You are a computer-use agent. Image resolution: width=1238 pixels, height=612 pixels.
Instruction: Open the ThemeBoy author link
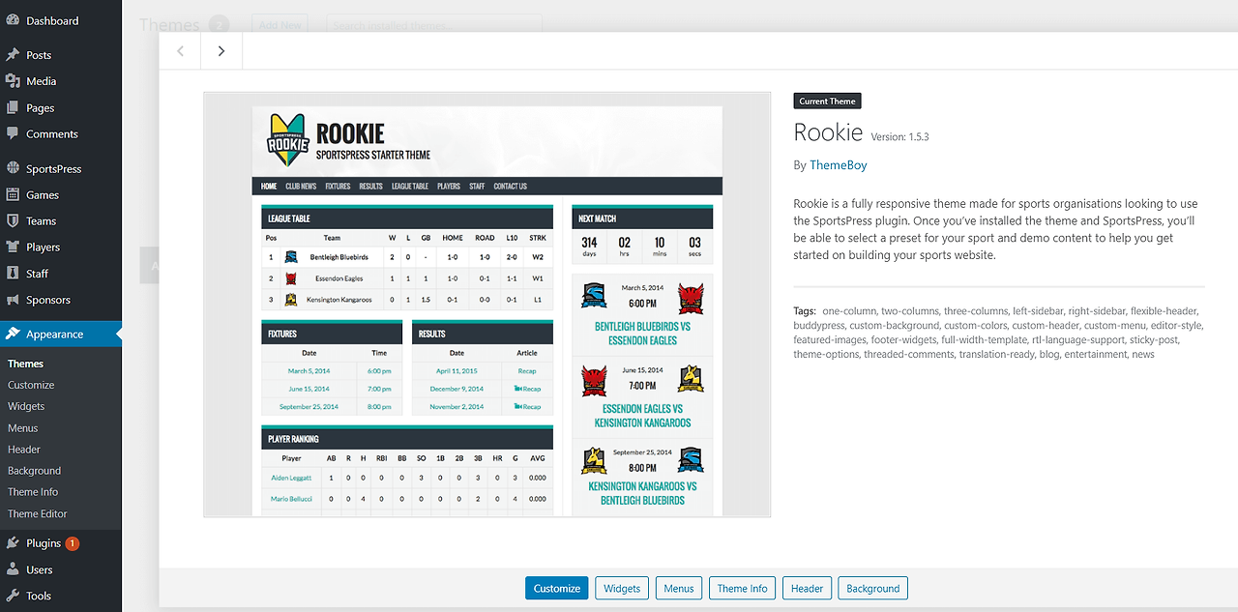pos(839,165)
